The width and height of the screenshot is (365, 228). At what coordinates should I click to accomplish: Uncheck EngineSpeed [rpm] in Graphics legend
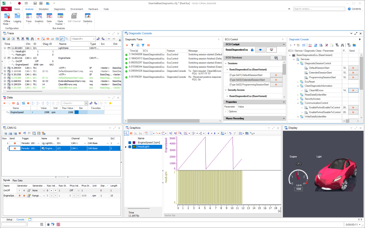point(130,142)
